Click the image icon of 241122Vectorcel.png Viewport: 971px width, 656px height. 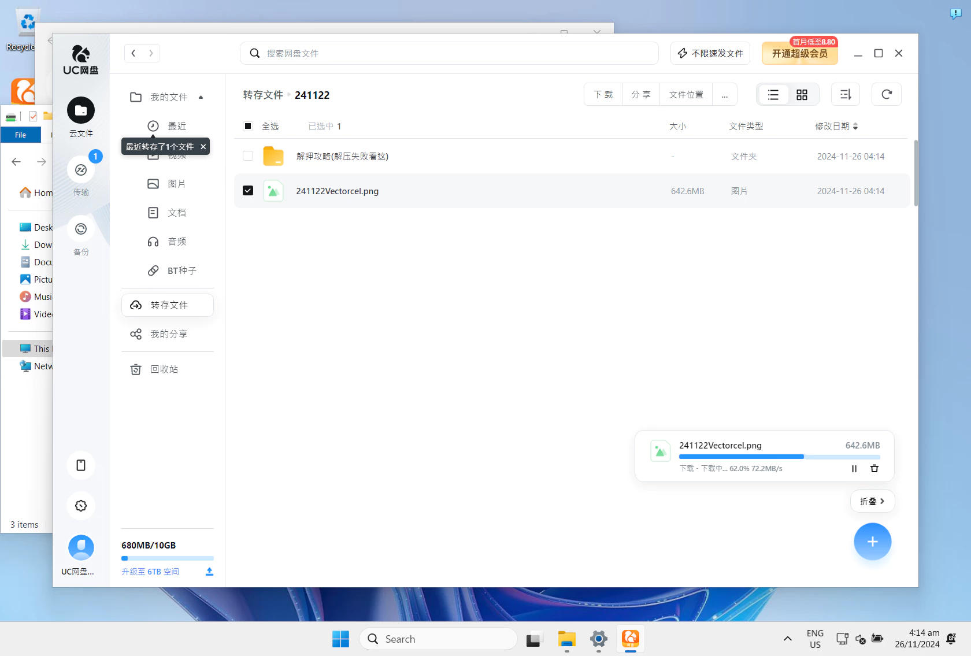coord(273,191)
